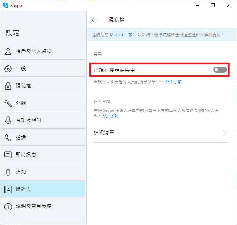Click the padlock icon for 隱私權
Viewport: 237px width, 225px height.
pyautogui.click(x=8, y=86)
